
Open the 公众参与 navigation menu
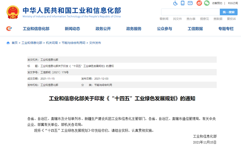tap(164, 29)
